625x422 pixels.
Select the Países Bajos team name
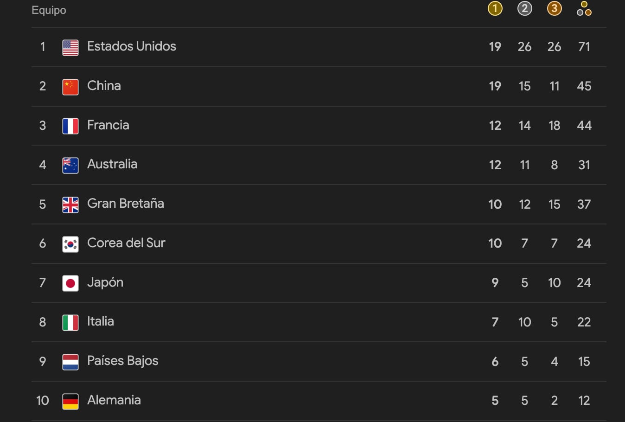tap(122, 361)
